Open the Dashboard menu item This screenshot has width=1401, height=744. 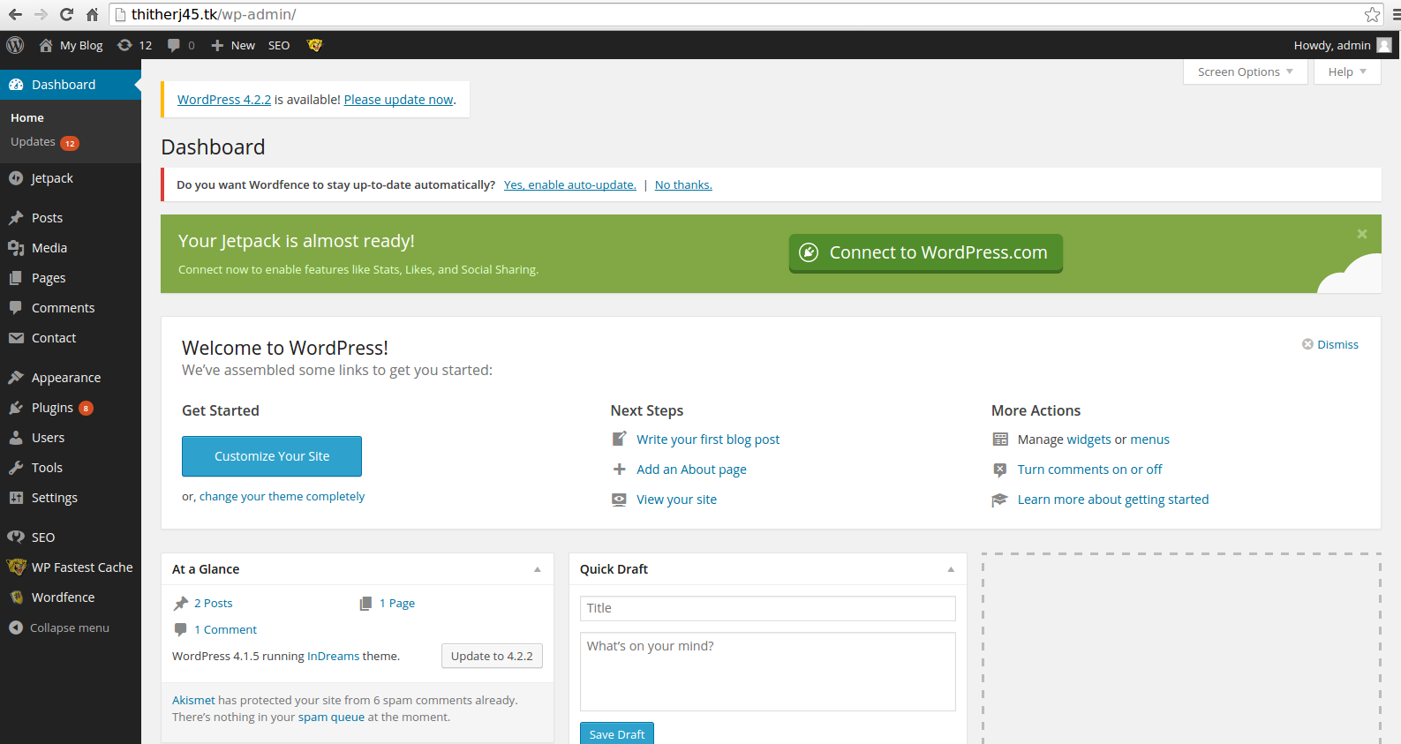[71, 85]
